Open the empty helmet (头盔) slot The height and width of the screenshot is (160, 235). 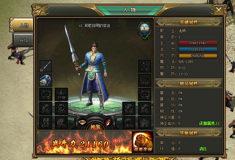tap(144, 66)
